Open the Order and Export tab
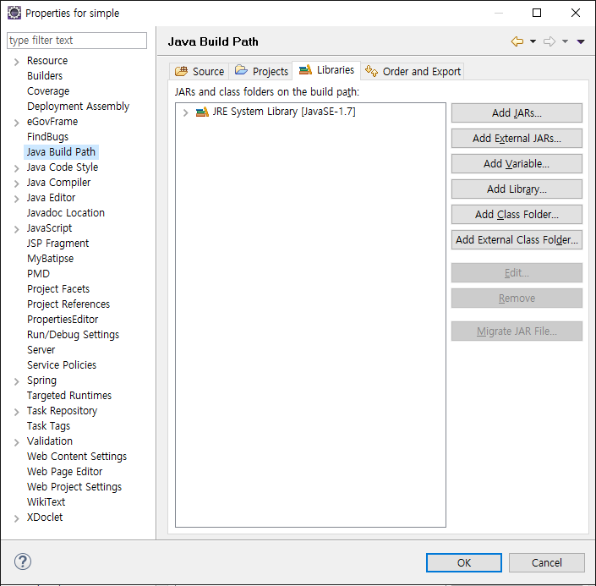596x586 pixels. coord(413,72)
